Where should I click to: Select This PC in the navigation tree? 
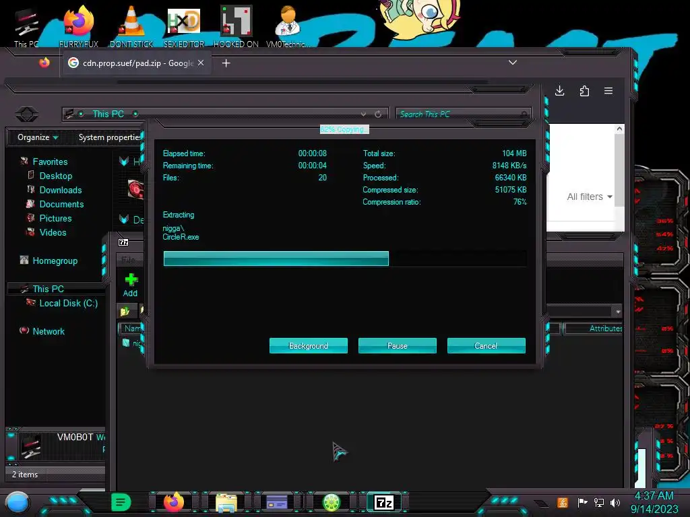point(49,289)
